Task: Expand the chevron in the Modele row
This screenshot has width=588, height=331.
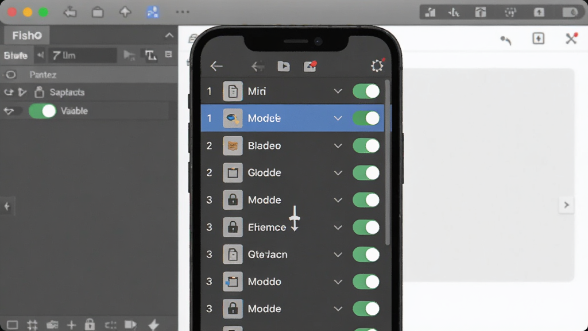Action: pos(338,118)
